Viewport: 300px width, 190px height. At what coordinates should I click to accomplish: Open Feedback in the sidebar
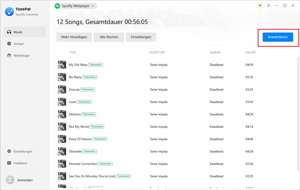click(x=25, y=163)
